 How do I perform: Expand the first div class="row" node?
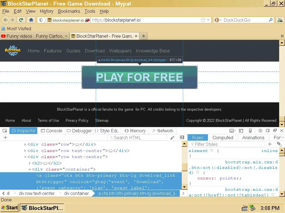click(x=25, y=144)
